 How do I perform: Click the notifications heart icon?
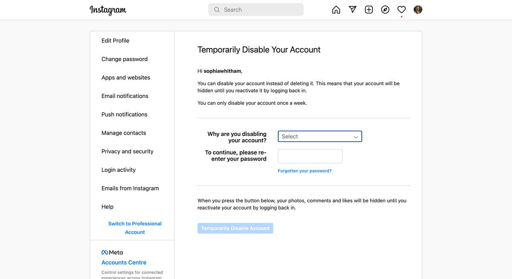401,9
